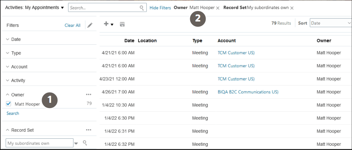352x150 pixels.
Task: Open the My subordinates own record set dropdown
Action: (76, 143)
